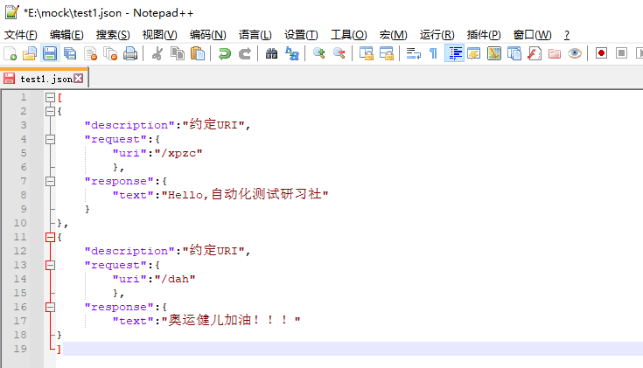The width and height of the screenshot is (643, 368).
Task: Open Document List panel icon
Action: [514, 53]
